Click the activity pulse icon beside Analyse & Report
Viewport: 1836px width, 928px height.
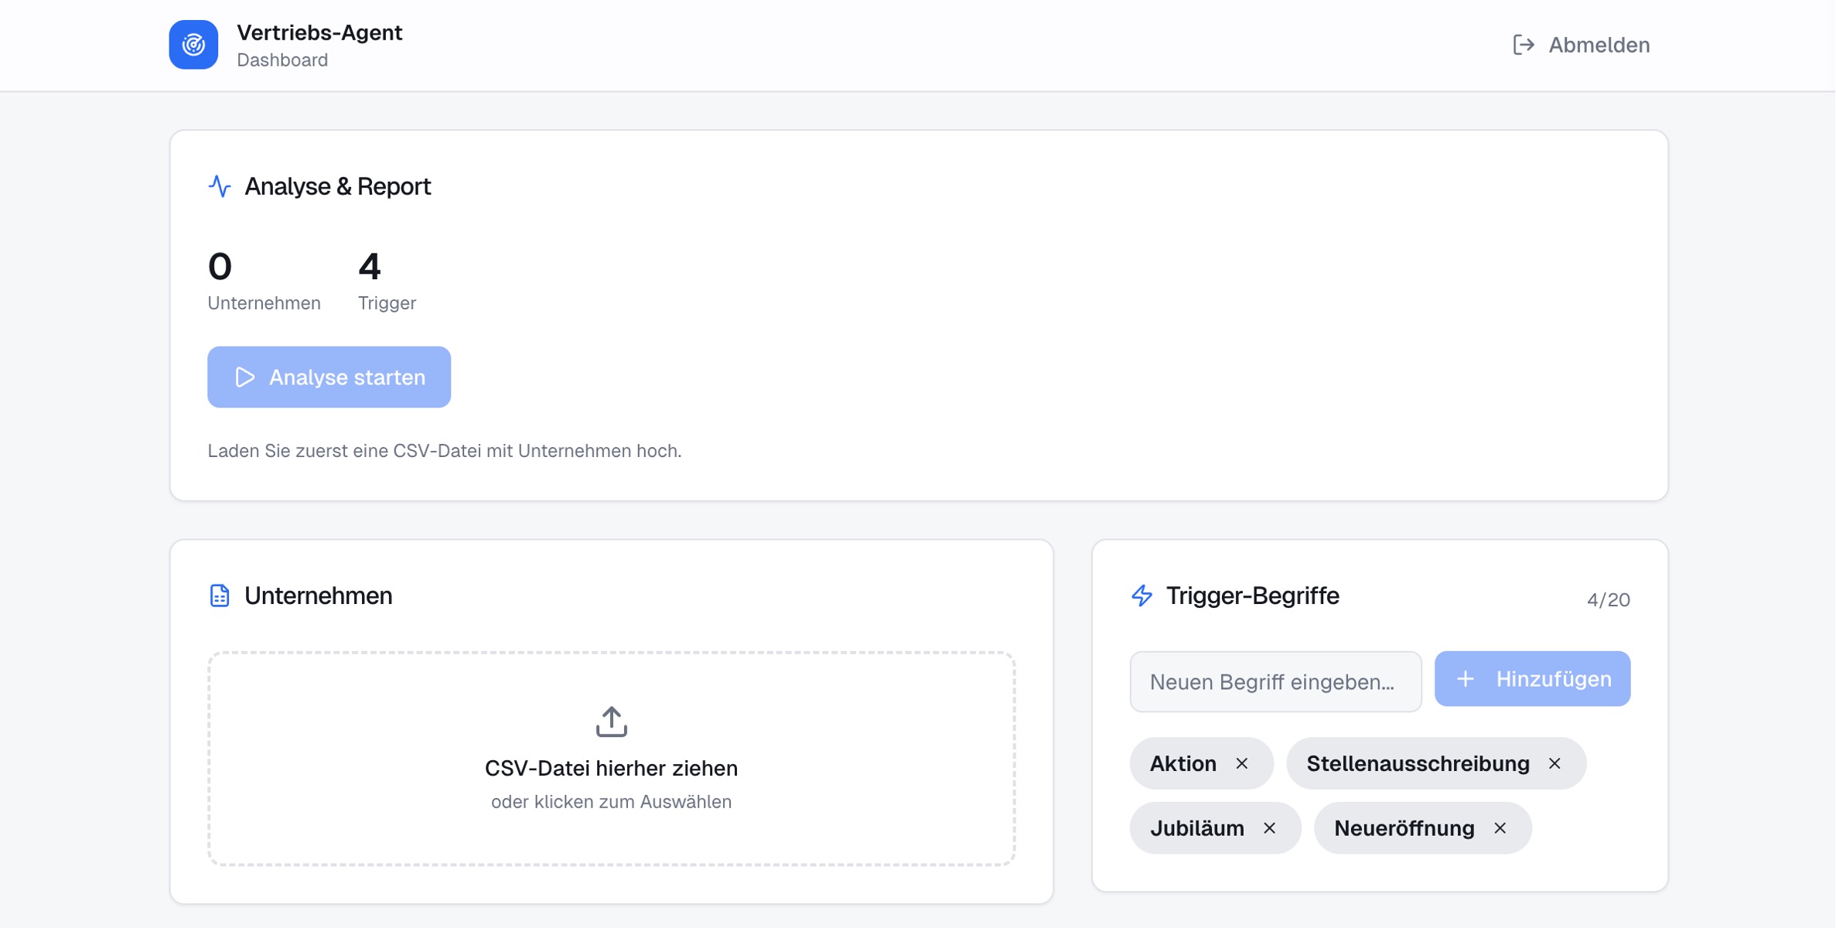pyautogui.click(x=220, y=186)
